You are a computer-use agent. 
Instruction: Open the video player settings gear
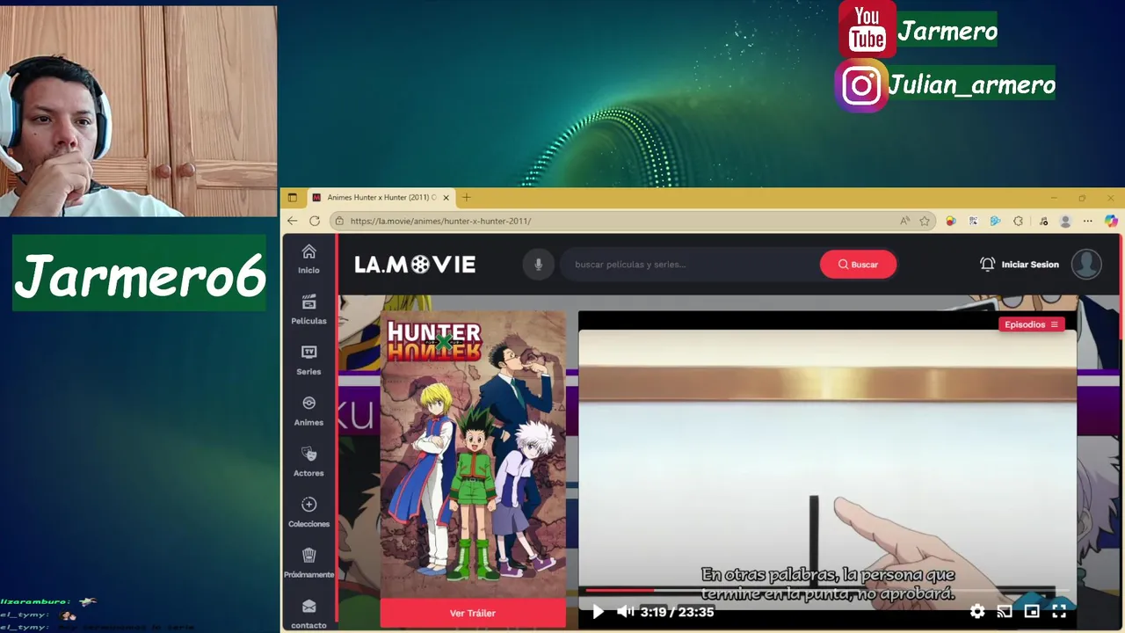click(x=977, y=612)
